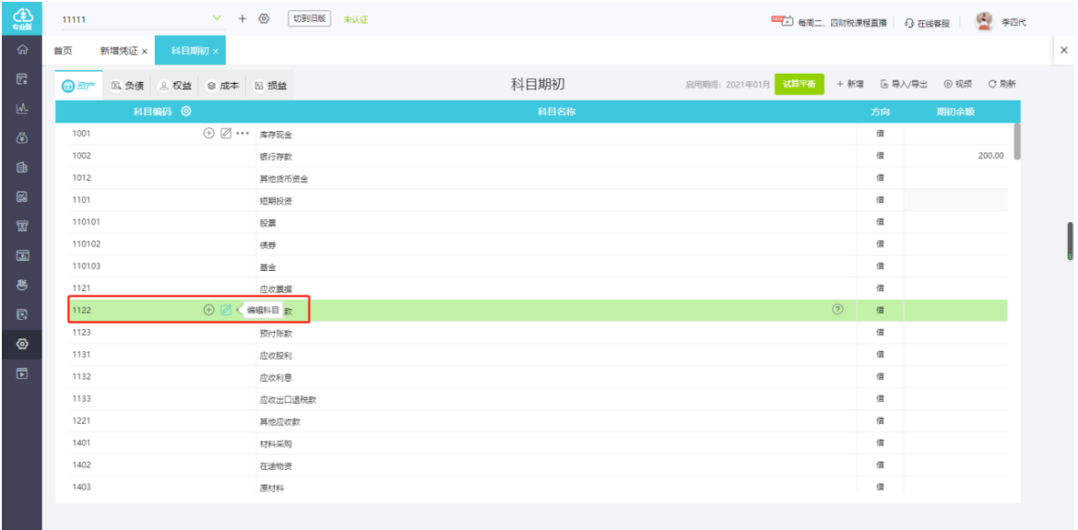Image resolution: width=1078 pixels, height=530 pixels.
Task: Open the 导入/导出 option
Action: 904,84
